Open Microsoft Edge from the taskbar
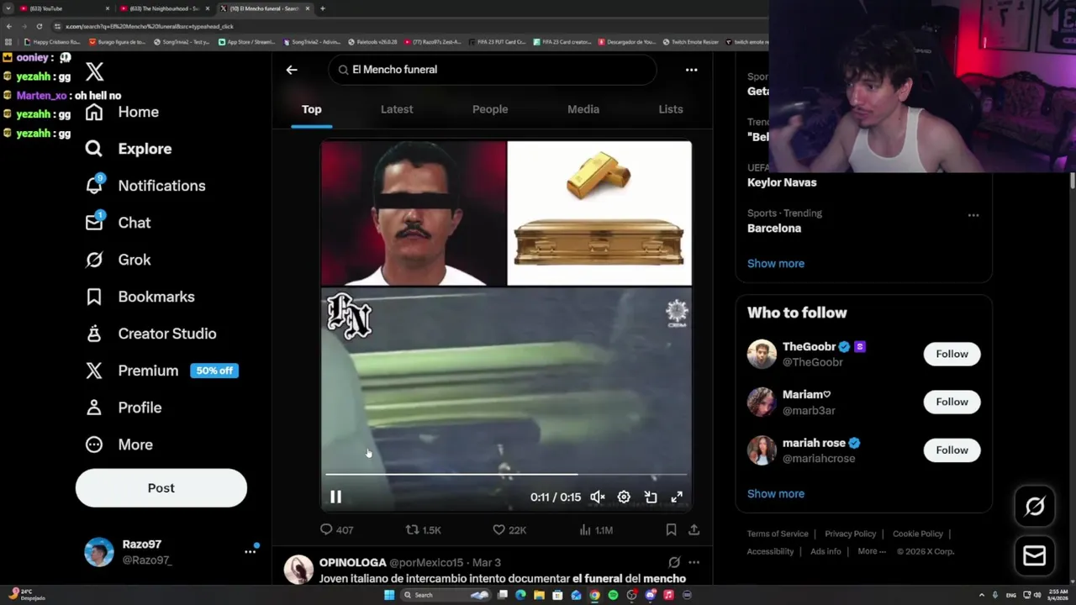1076x605 pixels. click(520, 595)
